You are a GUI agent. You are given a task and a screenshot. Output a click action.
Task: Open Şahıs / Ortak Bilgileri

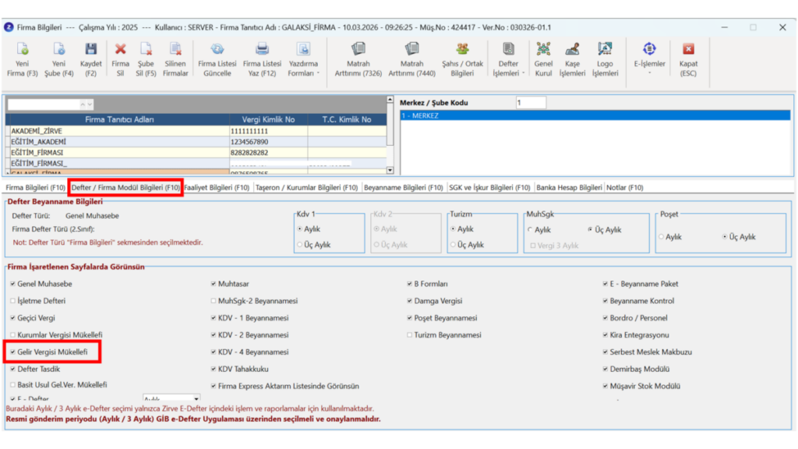(462, 59)
